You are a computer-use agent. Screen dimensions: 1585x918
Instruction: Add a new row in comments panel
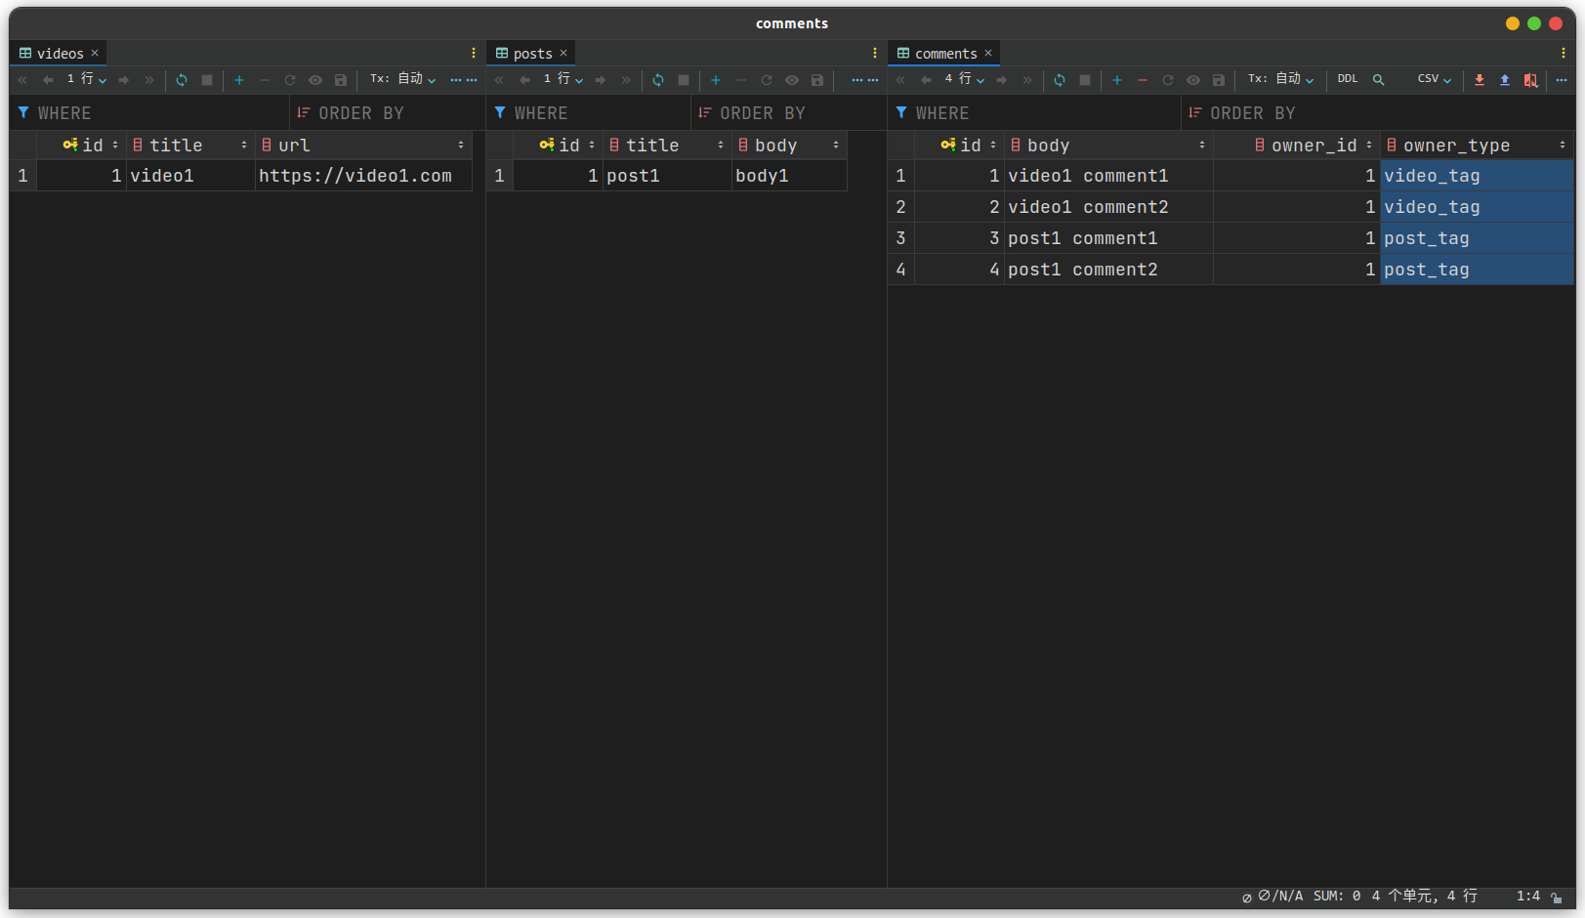coord(1117,80)
